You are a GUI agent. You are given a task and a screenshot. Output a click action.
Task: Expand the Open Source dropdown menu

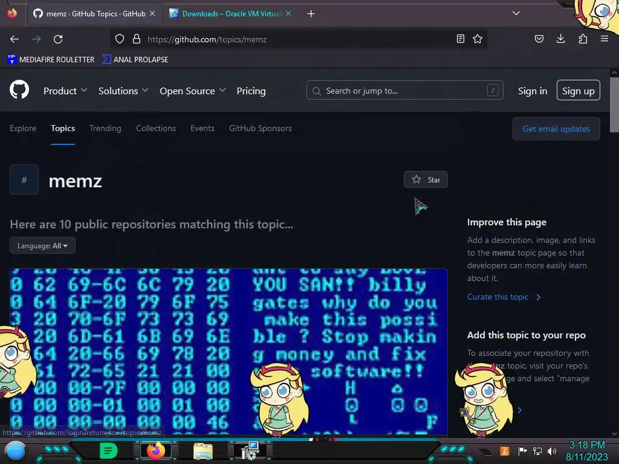pos(193,91)
